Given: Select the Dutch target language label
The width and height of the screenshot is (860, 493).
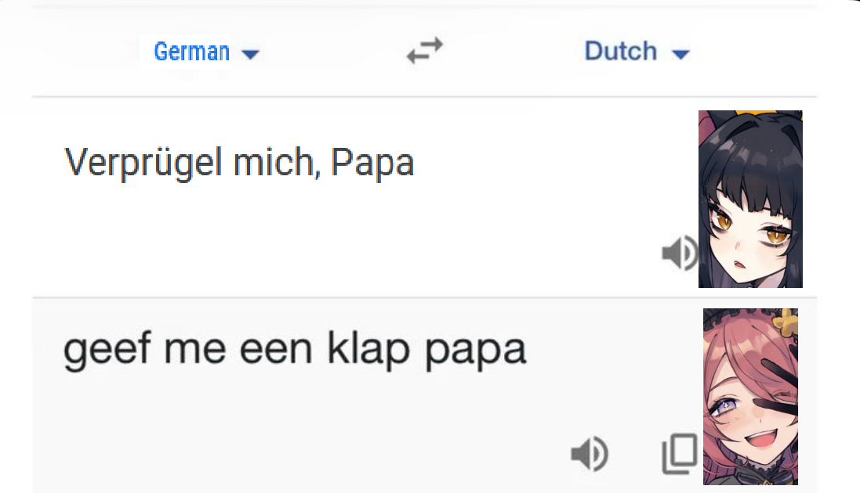Looking at the screenshot, I should tap(620, 52).
